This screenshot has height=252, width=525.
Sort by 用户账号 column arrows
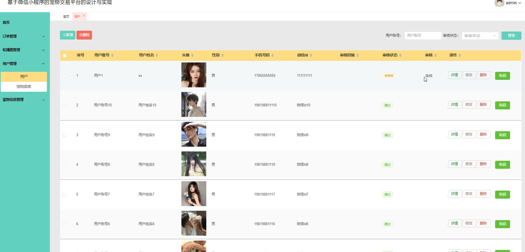(112, 55)
